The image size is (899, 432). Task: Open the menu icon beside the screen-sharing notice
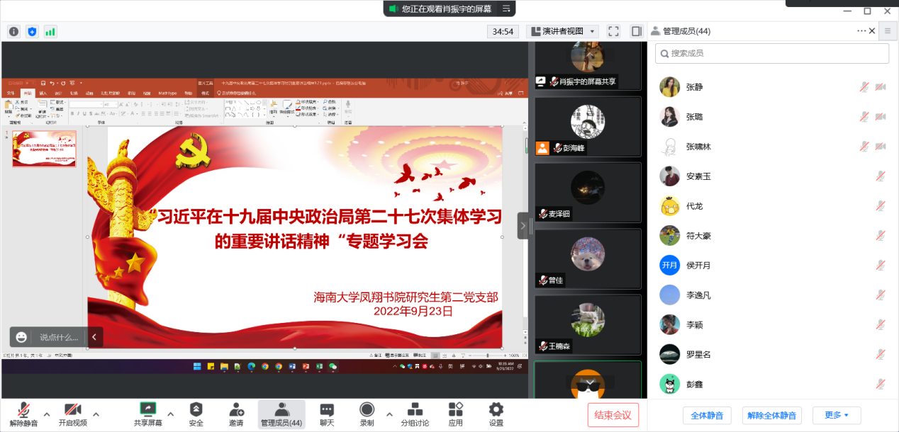[x=506, y=8]
